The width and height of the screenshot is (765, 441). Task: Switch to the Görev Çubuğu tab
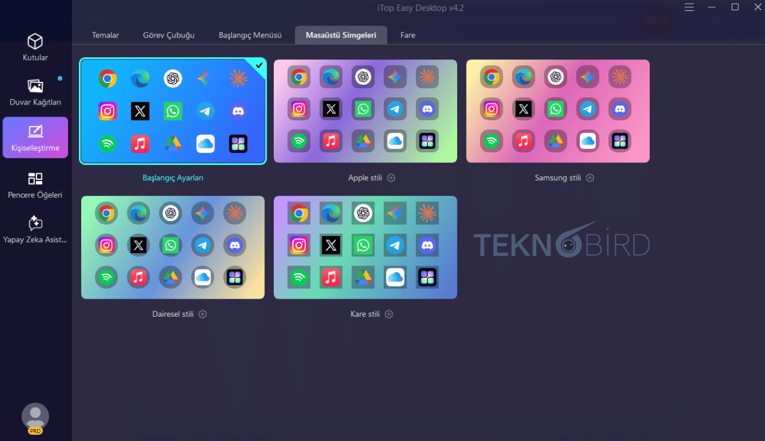169,35
